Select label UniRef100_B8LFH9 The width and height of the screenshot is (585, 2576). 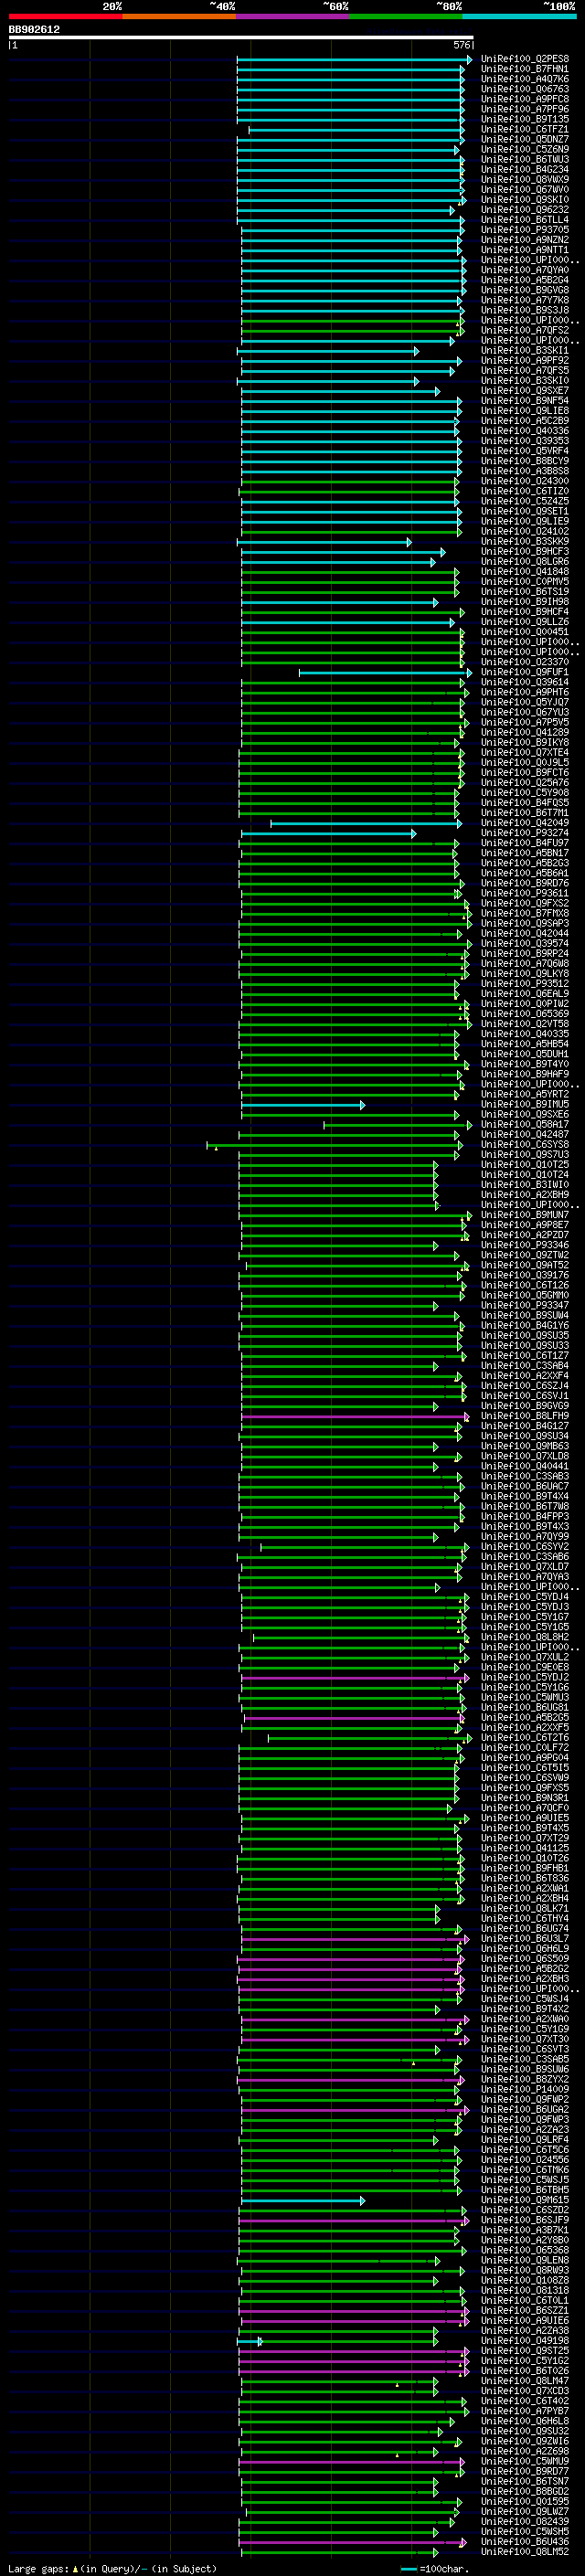525,1416
